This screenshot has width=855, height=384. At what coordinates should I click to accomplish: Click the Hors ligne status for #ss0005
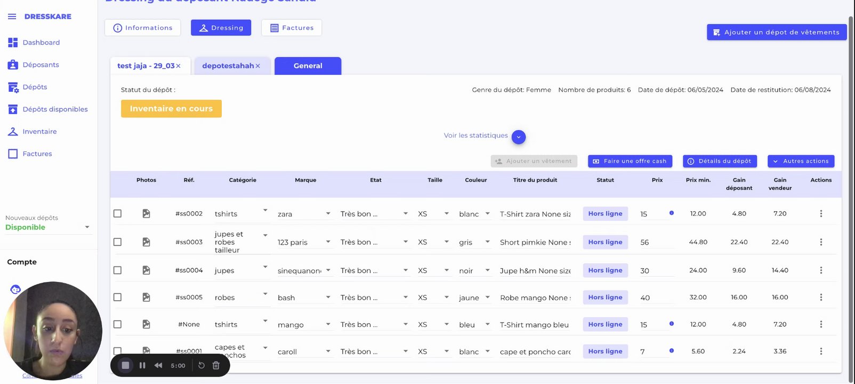click(605, 297)
